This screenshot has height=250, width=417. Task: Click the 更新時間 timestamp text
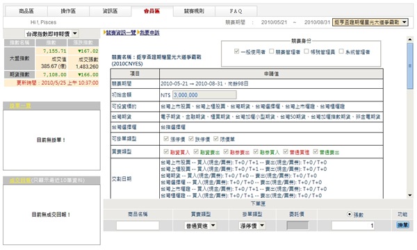tap(58, 83)
